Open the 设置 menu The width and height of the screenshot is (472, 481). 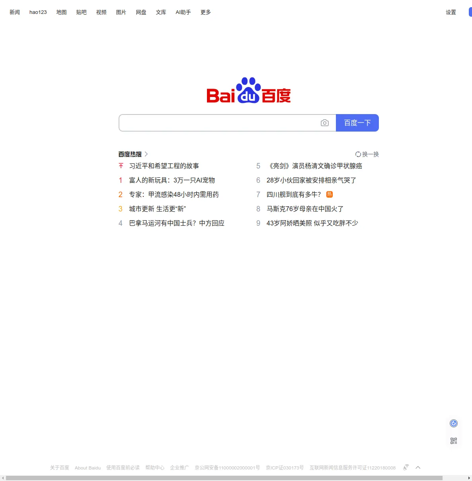coord(451,12)
